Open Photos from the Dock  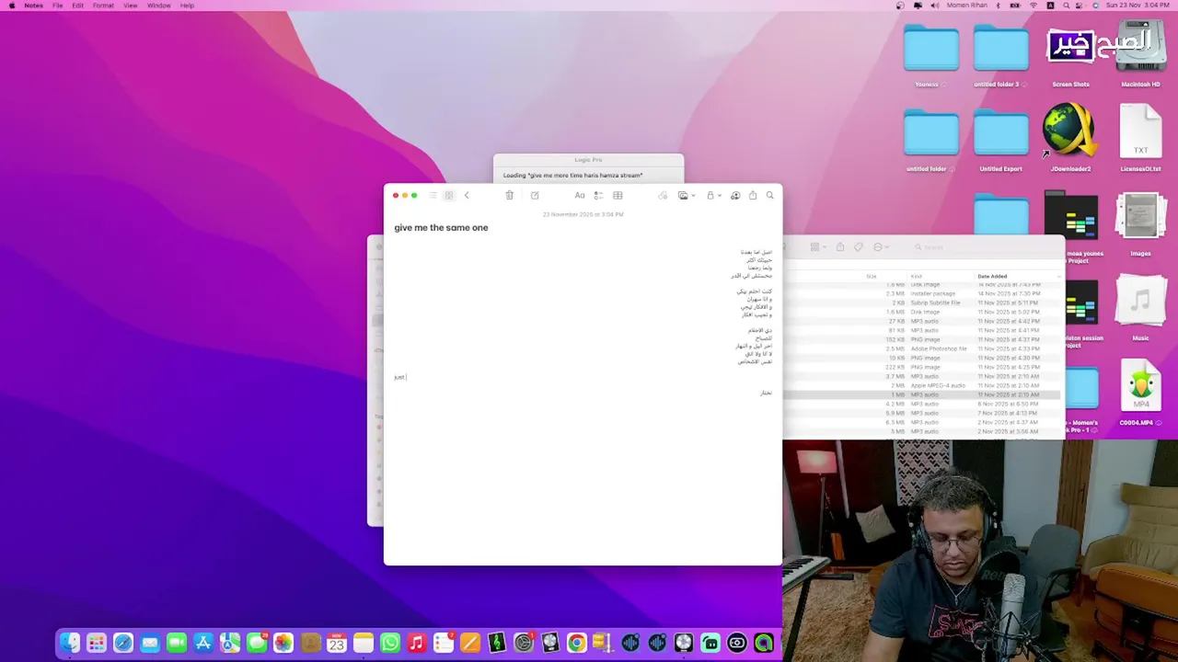pos(283,643)
